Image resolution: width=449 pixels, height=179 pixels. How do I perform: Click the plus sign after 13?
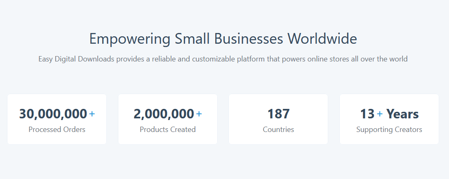click(x=380, y=114)
